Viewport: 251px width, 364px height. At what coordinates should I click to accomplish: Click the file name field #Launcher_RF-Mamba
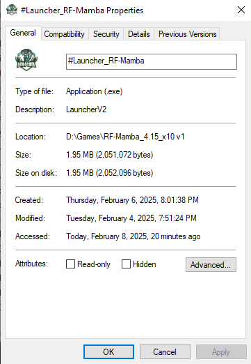pyautogui.click(x=152, y=61)
